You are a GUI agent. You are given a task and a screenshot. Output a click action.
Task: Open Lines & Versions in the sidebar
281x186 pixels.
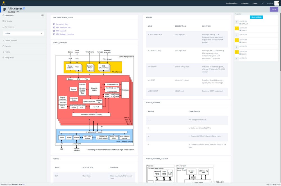click(x=23, y=41)
